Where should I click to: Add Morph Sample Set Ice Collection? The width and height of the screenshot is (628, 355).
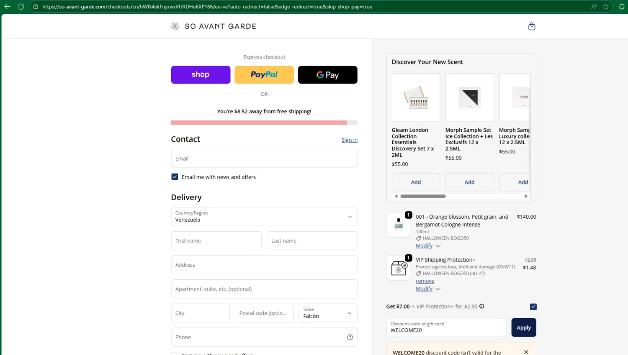coord(469,182)
